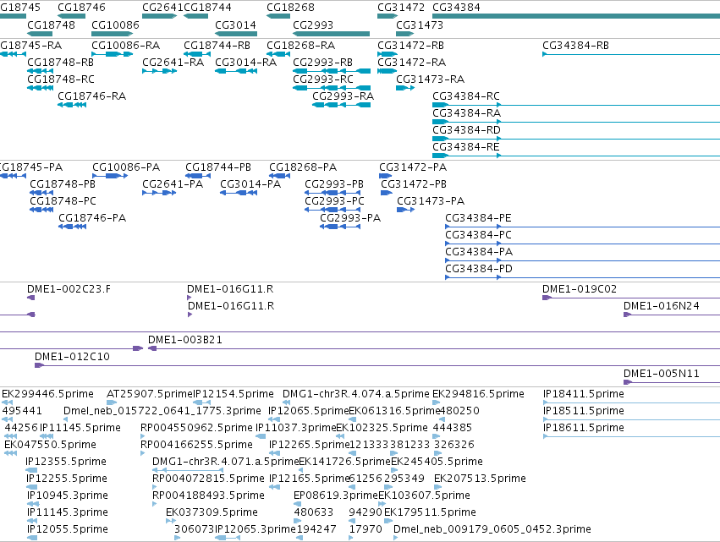The image size is (720, 542).
Task: Click transcript CG3014-RA
Action: point(236,71)
